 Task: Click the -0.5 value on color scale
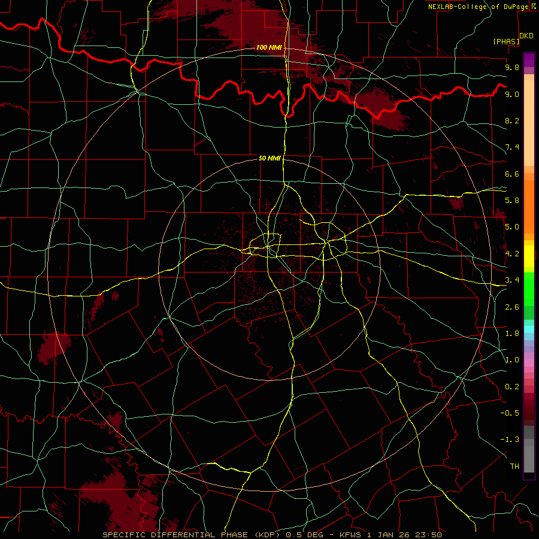[510, 413]
